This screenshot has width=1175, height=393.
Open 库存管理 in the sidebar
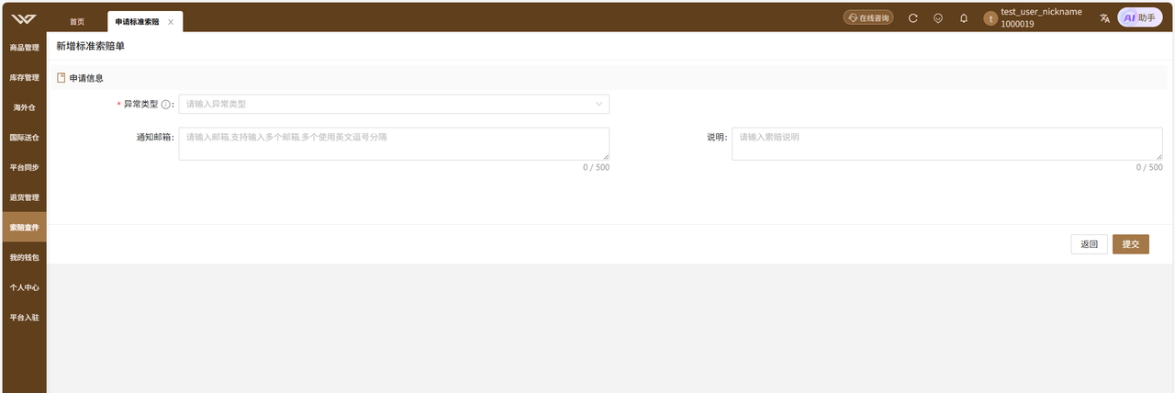tap(25, 77)
